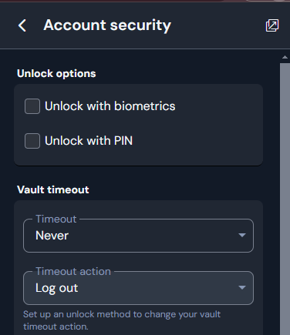Click the Unlock options section heading
This screenshot has height=335, width=290.
tap(56, 73)
